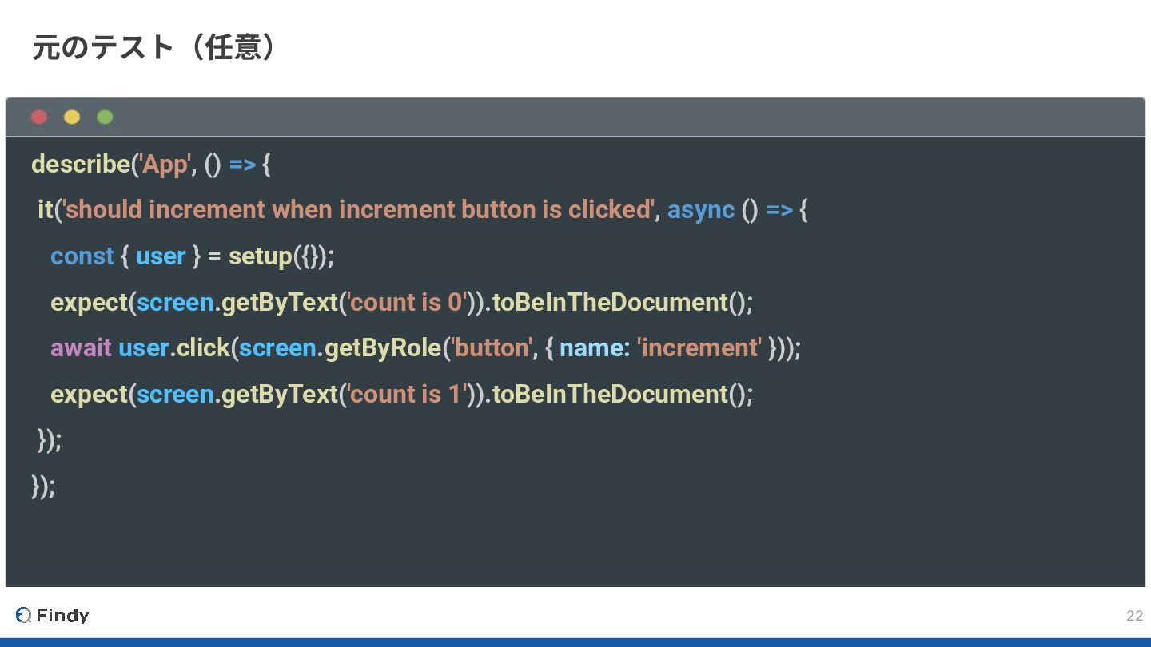Click the await keyword in the code
This screenshot has width=1151, height=647.
click(81, 348)
